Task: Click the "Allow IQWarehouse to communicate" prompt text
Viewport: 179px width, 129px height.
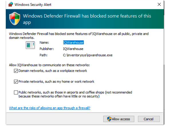Action: pyautogui.click(x=49, y=65)
